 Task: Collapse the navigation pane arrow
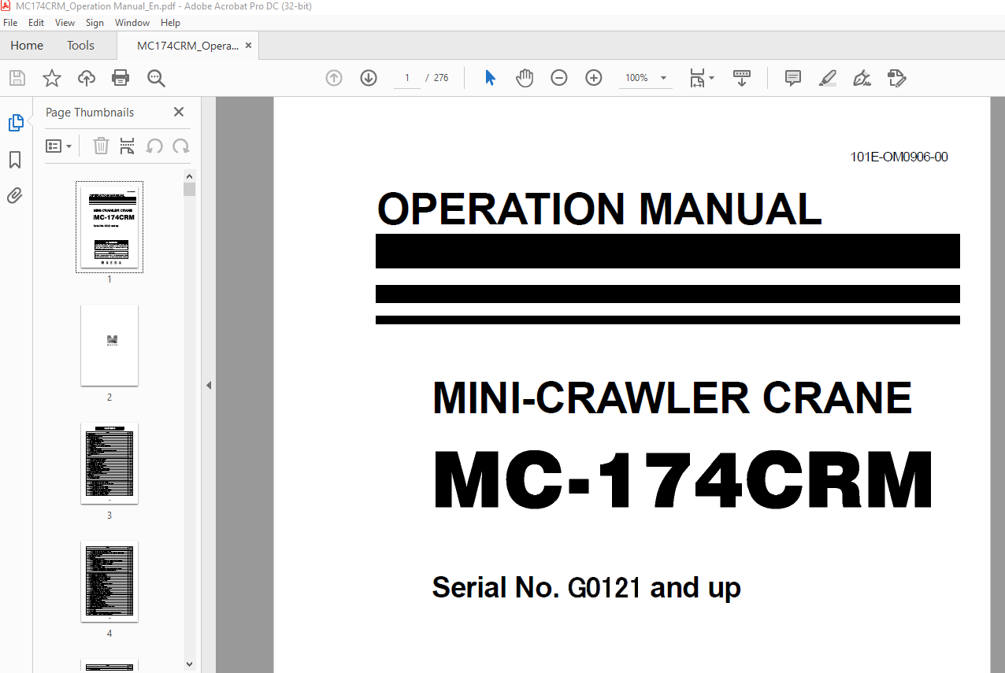click(209, 385)
